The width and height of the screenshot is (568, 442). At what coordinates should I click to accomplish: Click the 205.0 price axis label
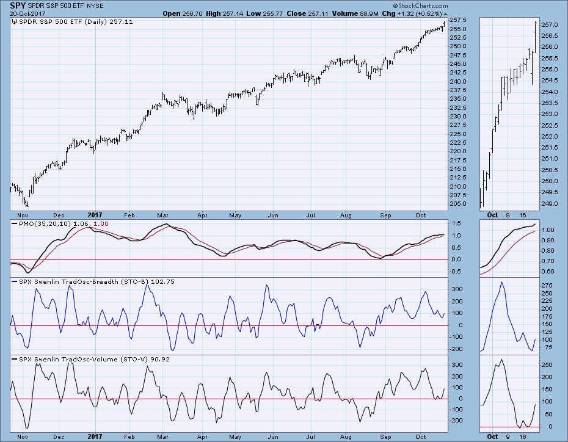459,204
